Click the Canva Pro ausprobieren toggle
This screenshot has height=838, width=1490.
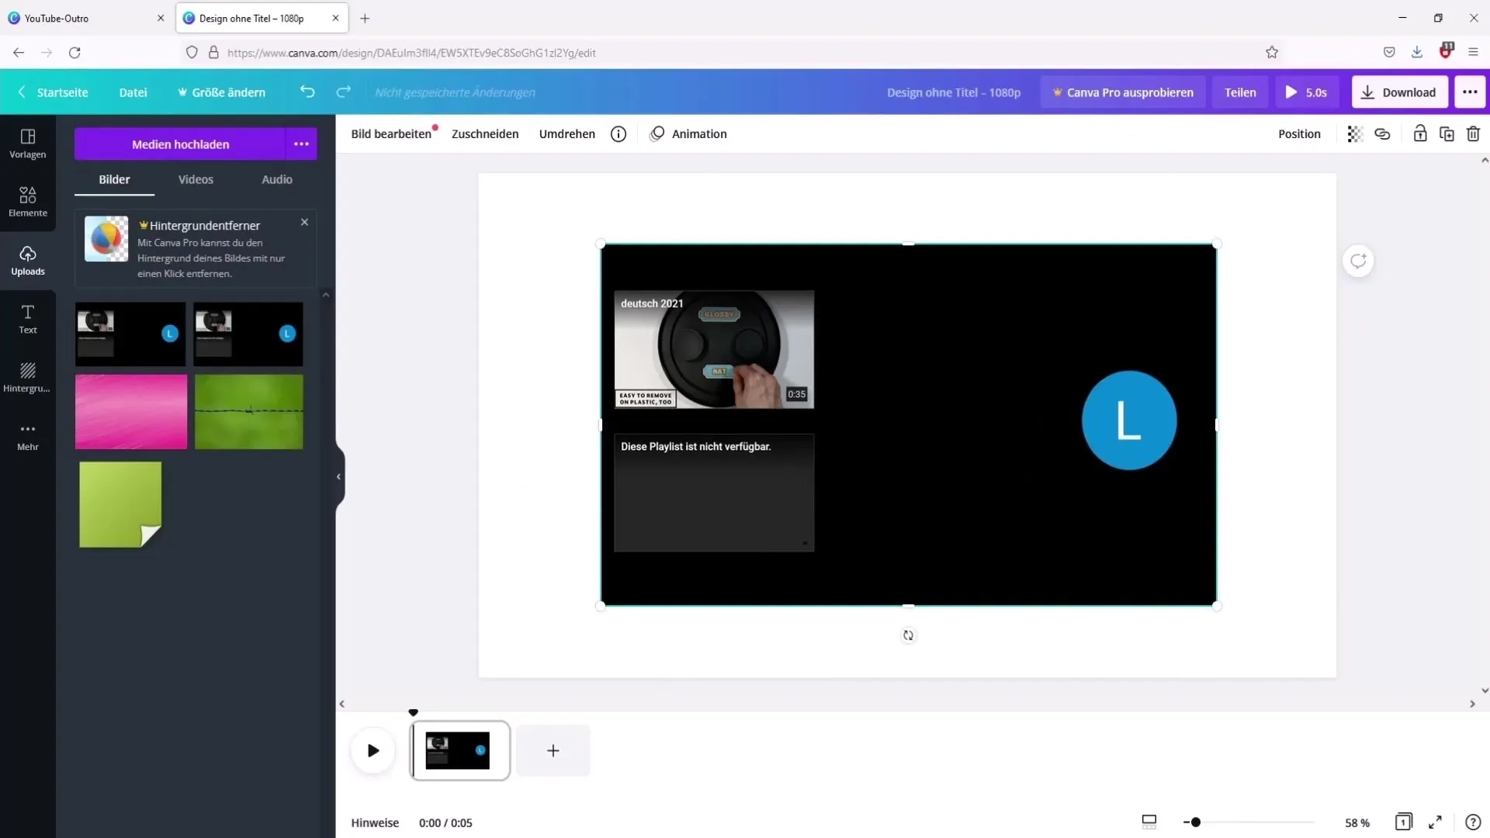point(1123,92)
